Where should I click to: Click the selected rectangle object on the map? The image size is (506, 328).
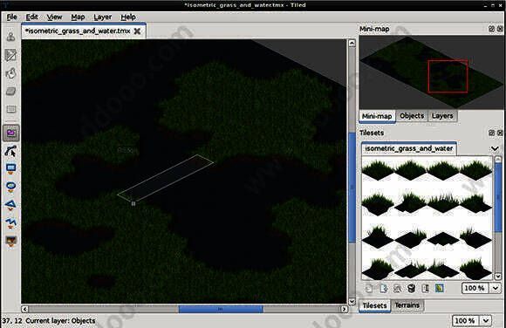[x=165, y=178]
